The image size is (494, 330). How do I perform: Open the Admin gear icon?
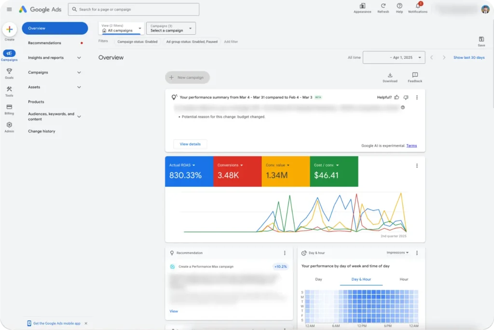pyautogui.click(x=9, y=125)
